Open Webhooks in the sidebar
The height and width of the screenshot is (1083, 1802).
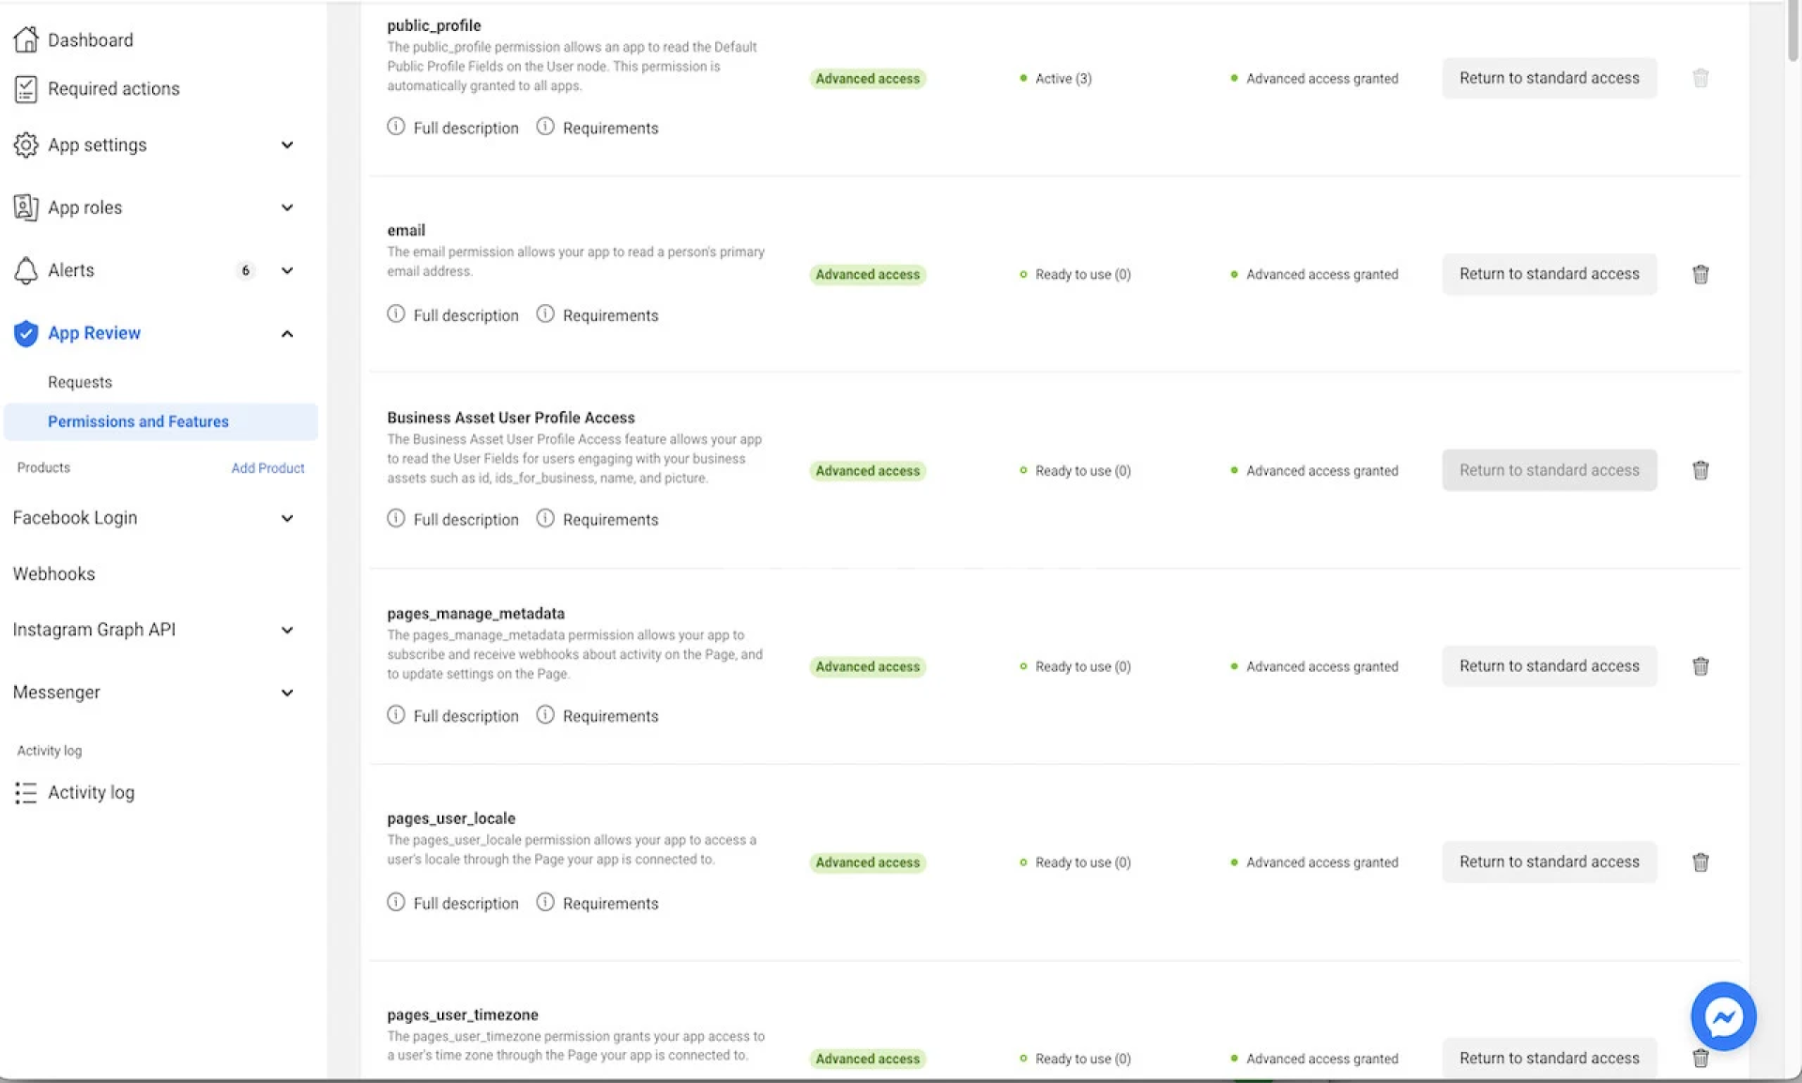tap(53, 573)
